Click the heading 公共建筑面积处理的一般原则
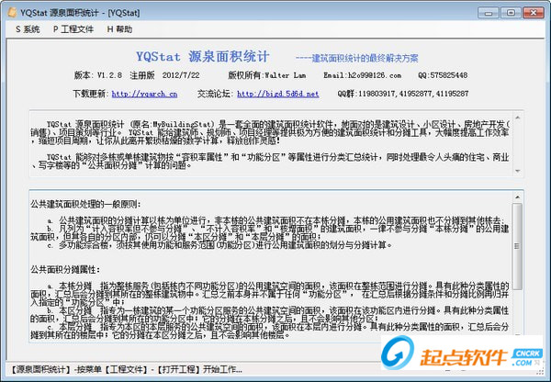 pos(85,204)
